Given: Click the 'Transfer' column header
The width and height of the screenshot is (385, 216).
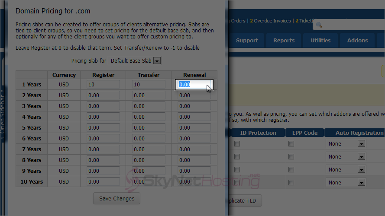Looking at the screenshot, I should 149,75.
